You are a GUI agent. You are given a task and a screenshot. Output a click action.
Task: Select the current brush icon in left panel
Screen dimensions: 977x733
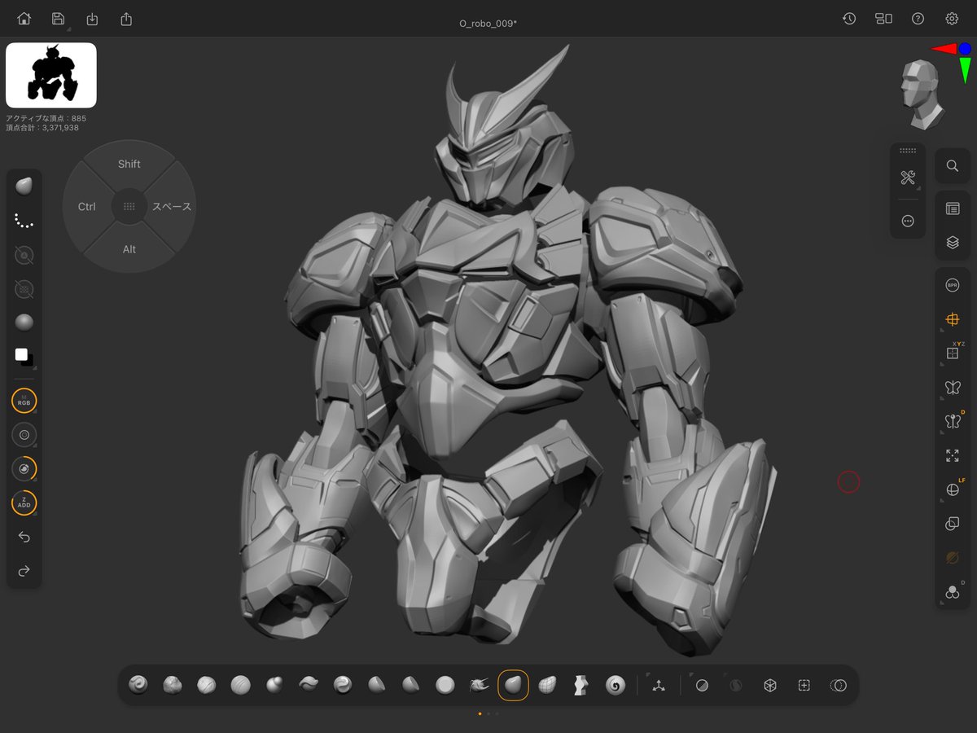coord(24,187)
